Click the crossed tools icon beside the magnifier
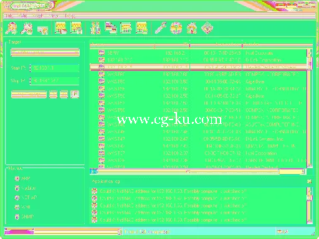The height and width of the screenshot is (239, 319). (27, 29)
